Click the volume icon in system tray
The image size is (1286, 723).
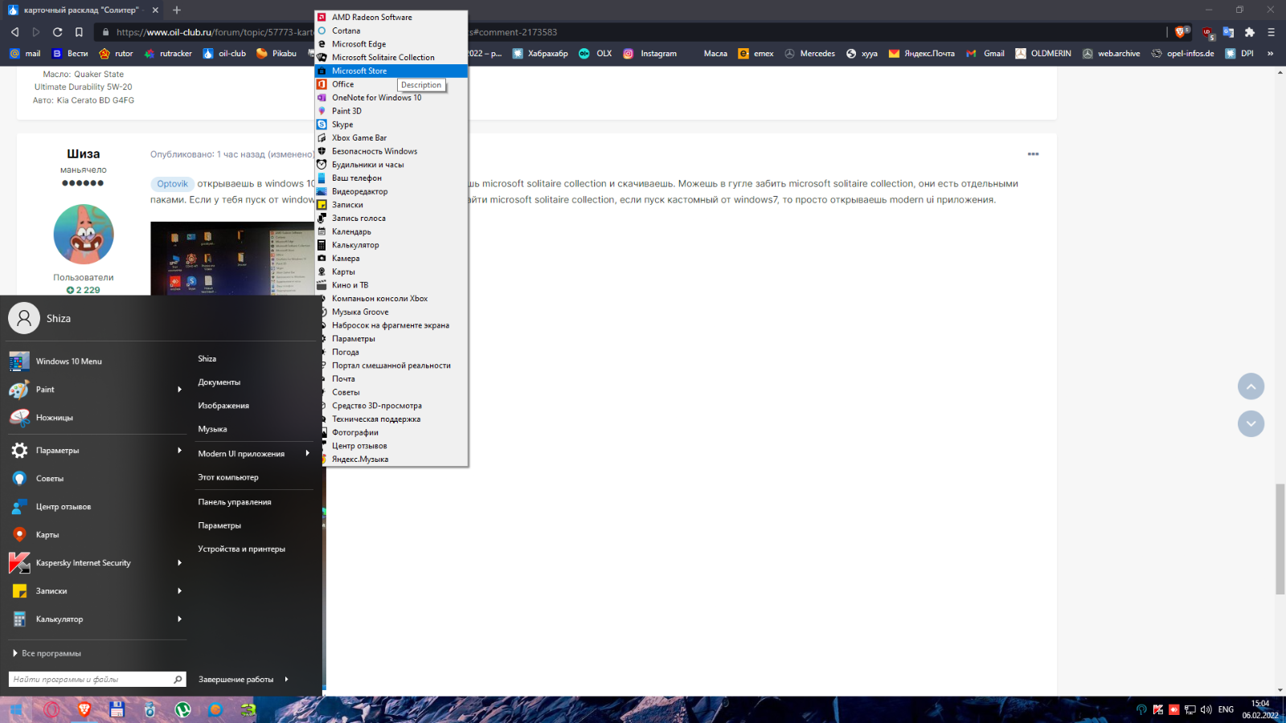point(1206,710)
